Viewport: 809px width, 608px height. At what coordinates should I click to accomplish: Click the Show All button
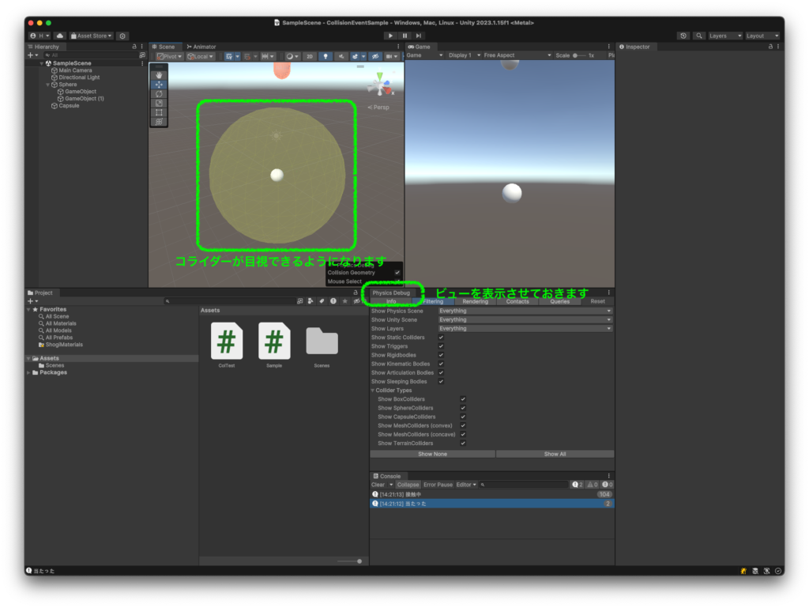(x=555, y=454)
